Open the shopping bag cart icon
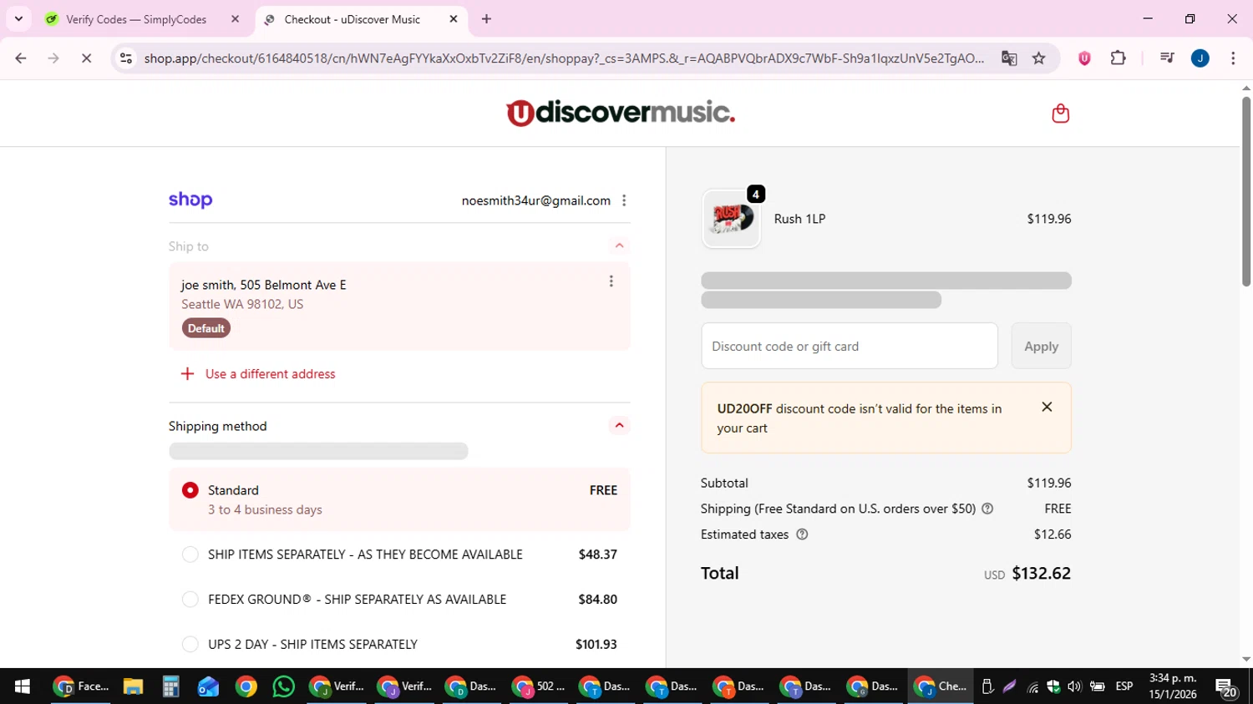The image size is (1253, 704). 1060,113
